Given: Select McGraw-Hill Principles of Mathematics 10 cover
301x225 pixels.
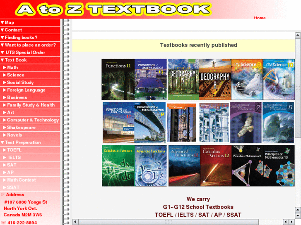Looking at the screenshot, I should coord(279,166).
